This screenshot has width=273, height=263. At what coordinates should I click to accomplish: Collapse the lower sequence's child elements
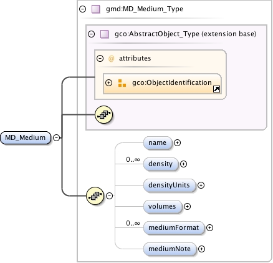110,196
